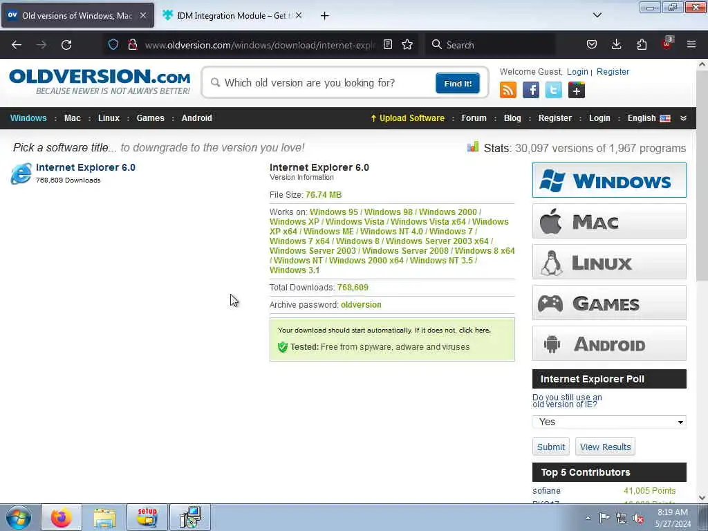The image size is (708, 531).
Task: Select Games in the site navigation bar
Action: tap(150, 118)
